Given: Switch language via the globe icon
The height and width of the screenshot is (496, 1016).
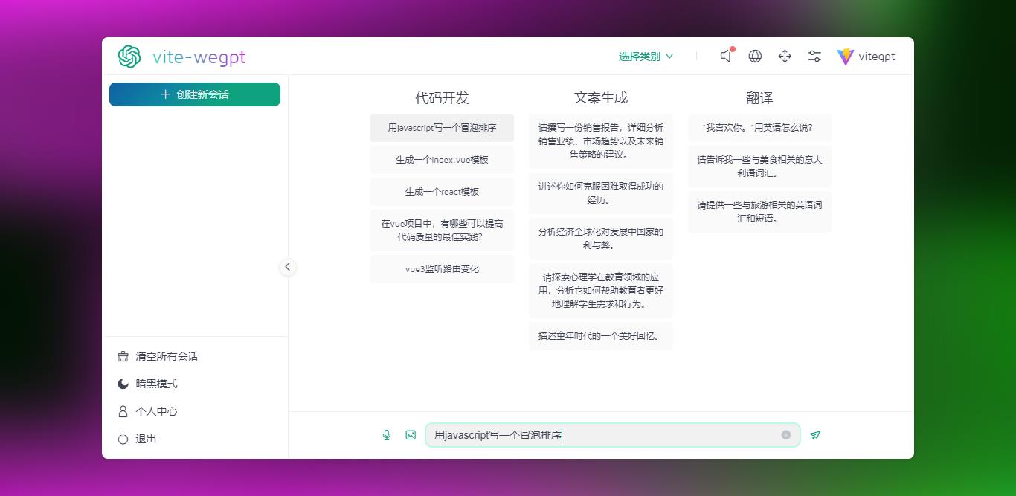Looking at the screenshot, I should pyautogui.click(x=755, y=56).
